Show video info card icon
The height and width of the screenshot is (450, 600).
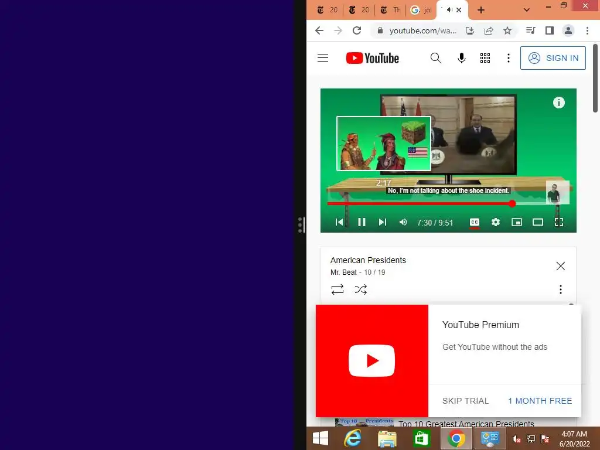pos(558,103)
